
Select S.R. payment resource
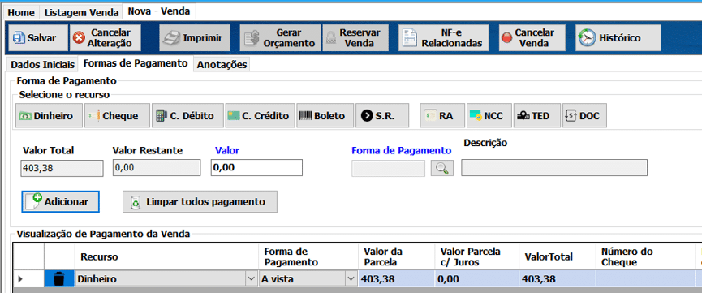382,116
